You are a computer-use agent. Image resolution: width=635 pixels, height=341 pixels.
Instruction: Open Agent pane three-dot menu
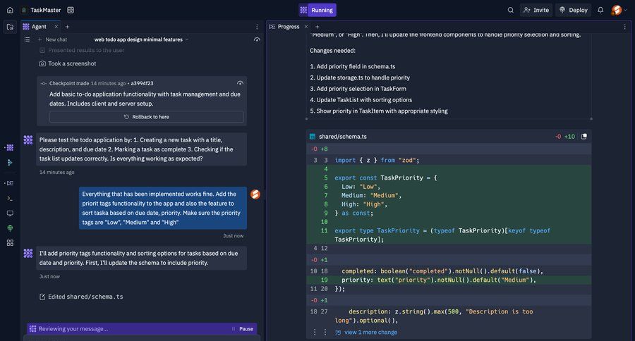(257, 27)
